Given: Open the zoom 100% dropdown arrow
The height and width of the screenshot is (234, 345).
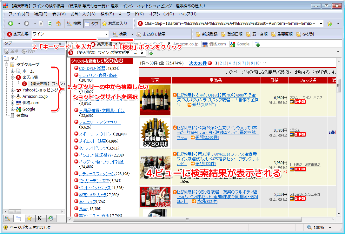Looking at the screenshot, I should coord(330,228).
